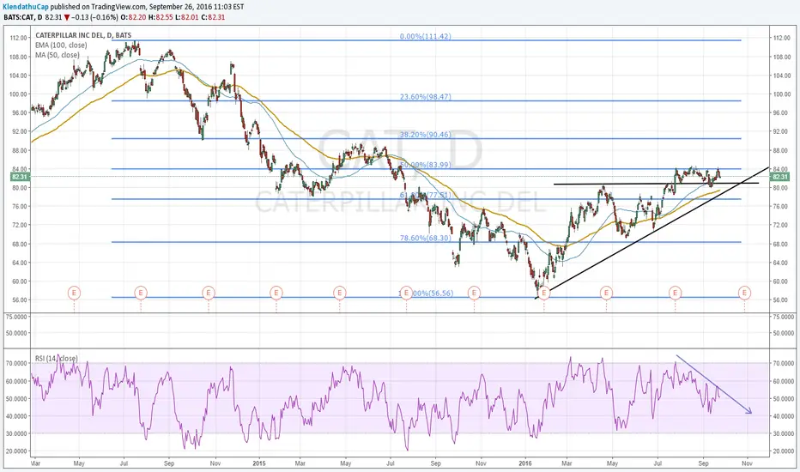
Task: Click the 2015 label on the time axis
Action: [260, 463]
